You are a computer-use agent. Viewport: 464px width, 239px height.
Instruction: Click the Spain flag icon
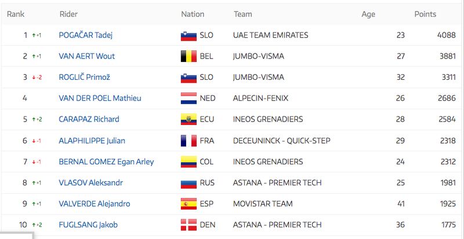(189, 204)
